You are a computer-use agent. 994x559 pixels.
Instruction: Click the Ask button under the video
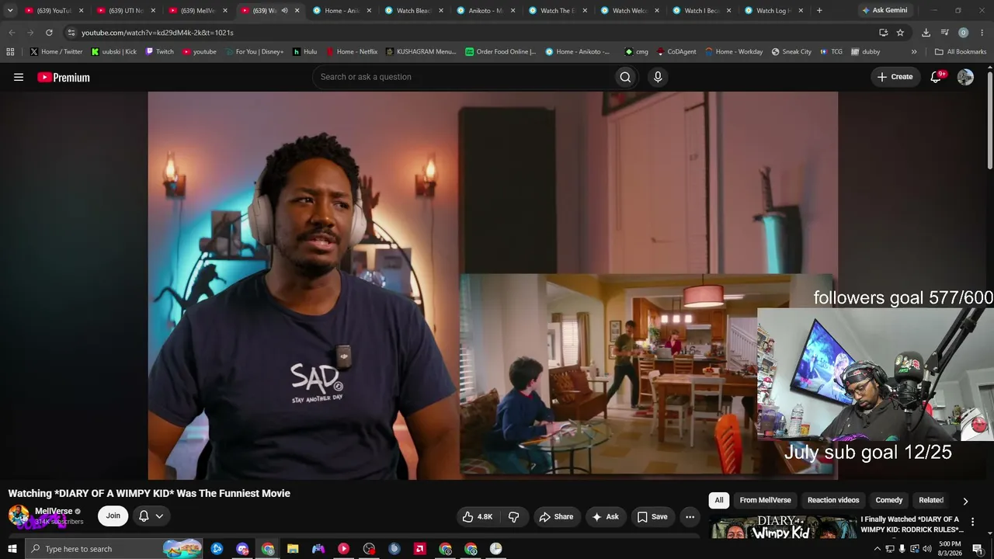point(605,516)
